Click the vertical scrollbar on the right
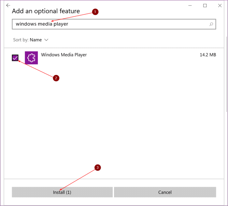 click(227, 74)
